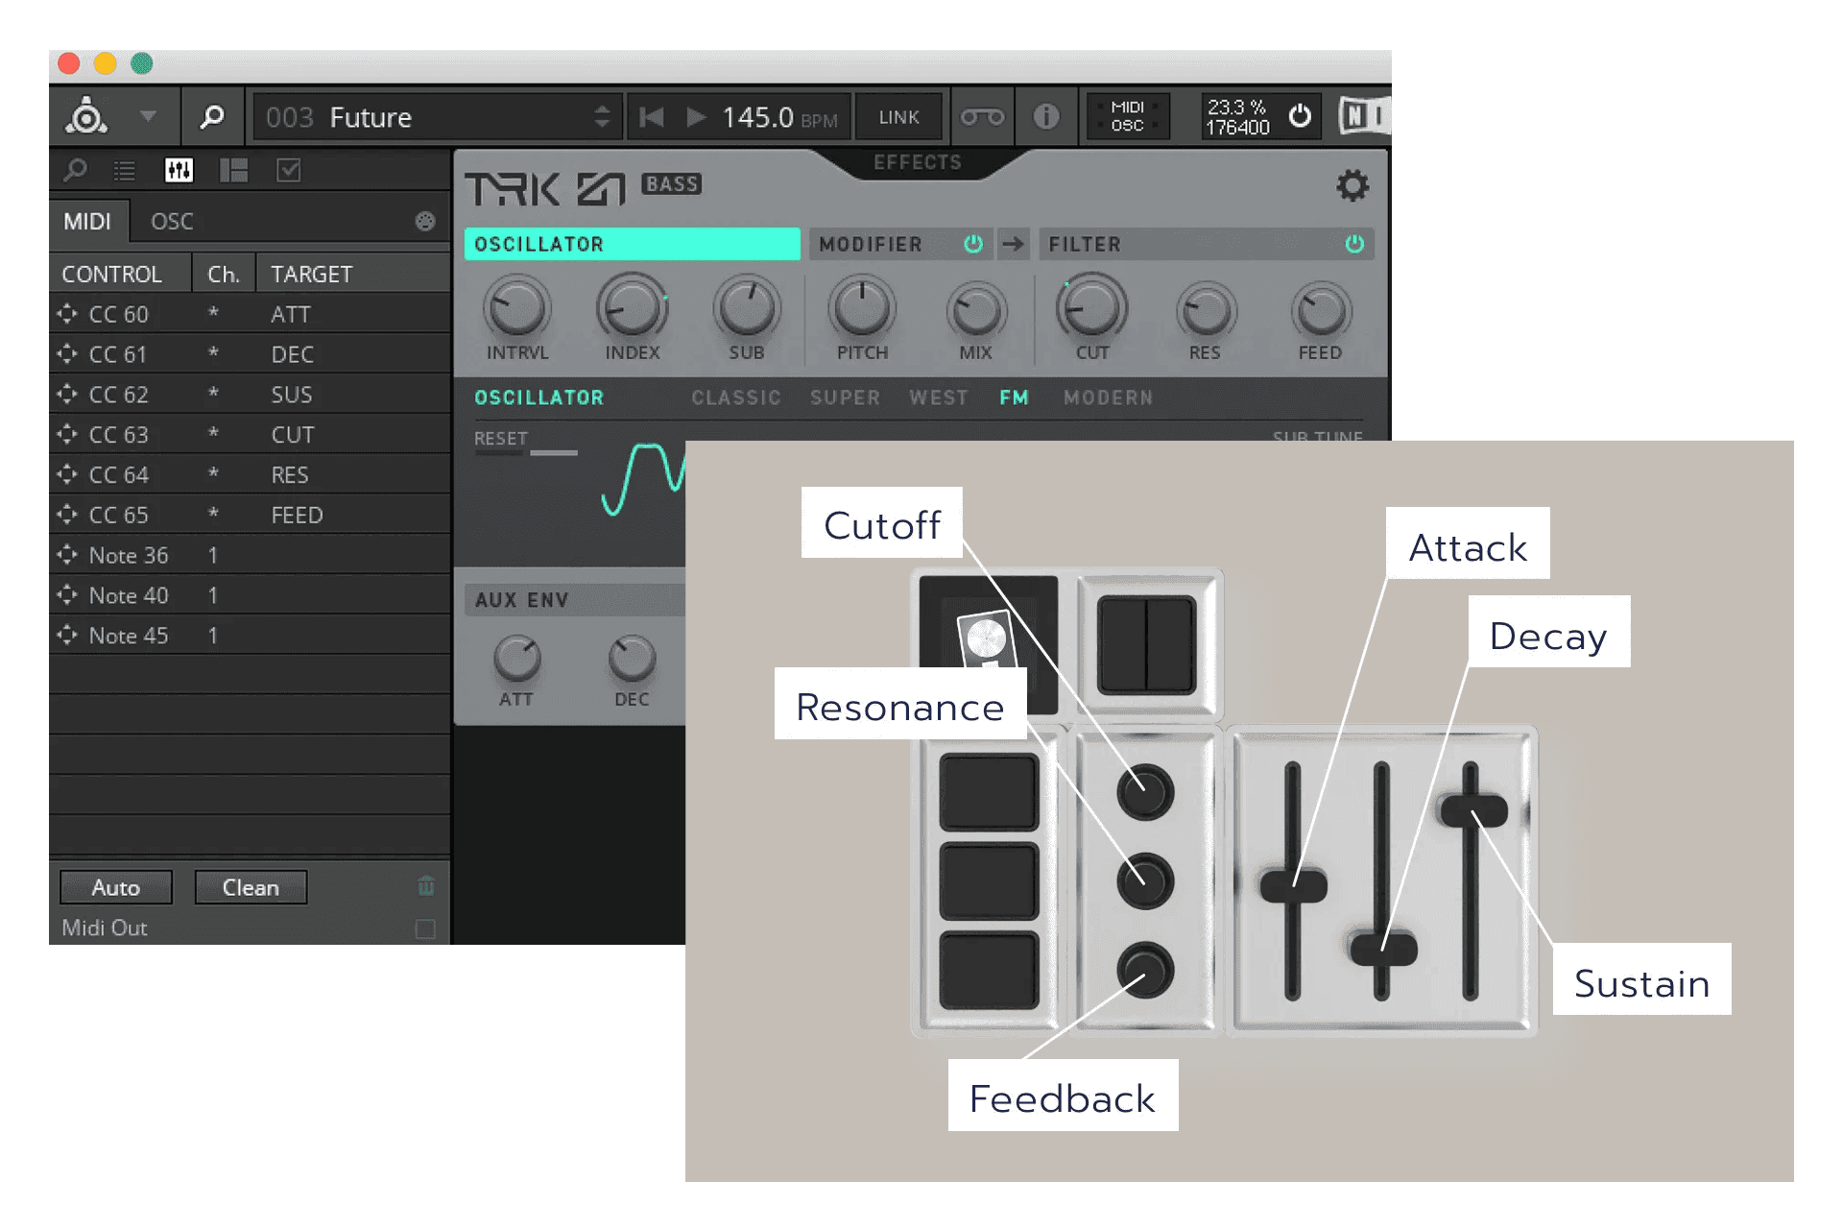Open the MIDI OSC indicator
Viewport: 1843px width, 1229px height.
(x=1127, y=117)
